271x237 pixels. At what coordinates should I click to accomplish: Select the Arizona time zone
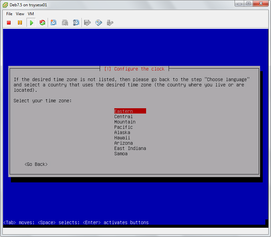(x=123, y=143)
